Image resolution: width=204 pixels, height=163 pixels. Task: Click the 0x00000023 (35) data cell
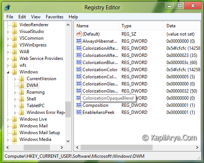(x=182, y=55)
